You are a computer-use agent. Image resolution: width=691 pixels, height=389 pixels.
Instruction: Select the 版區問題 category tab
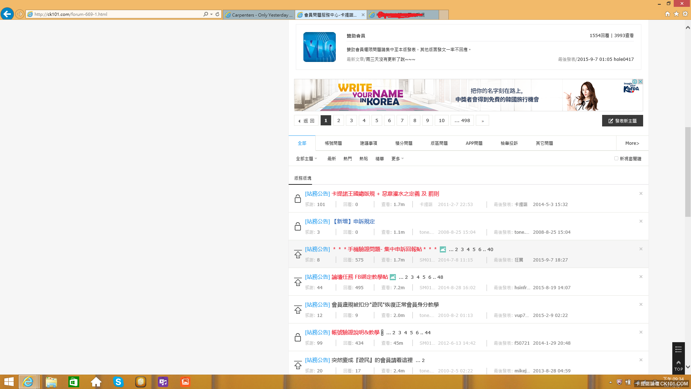[439, 143]
